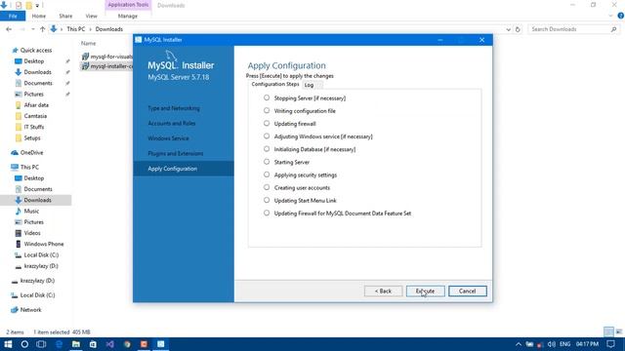
Task: Go to Plugins and Extensions step
Action: tap(176, 154)
